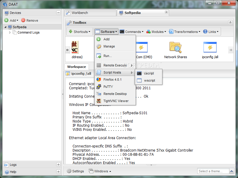Click Script Hosts menu entry
The width and height of the screenshot is (238, 178).
pyautogui.click(x=115, y=72)
